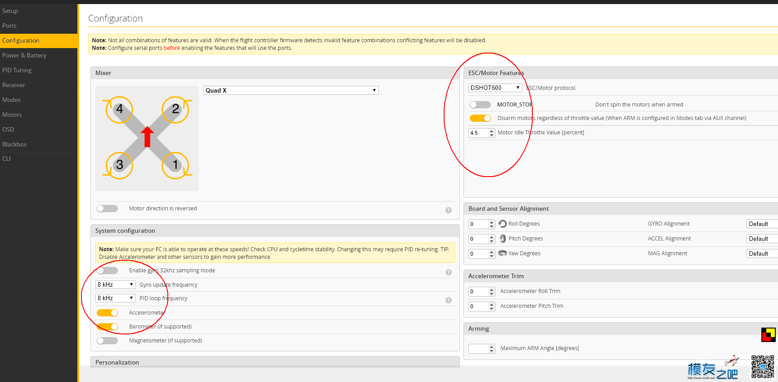Click help icon for PID loop frequency
Screen dimensions: 778x382
449,300
